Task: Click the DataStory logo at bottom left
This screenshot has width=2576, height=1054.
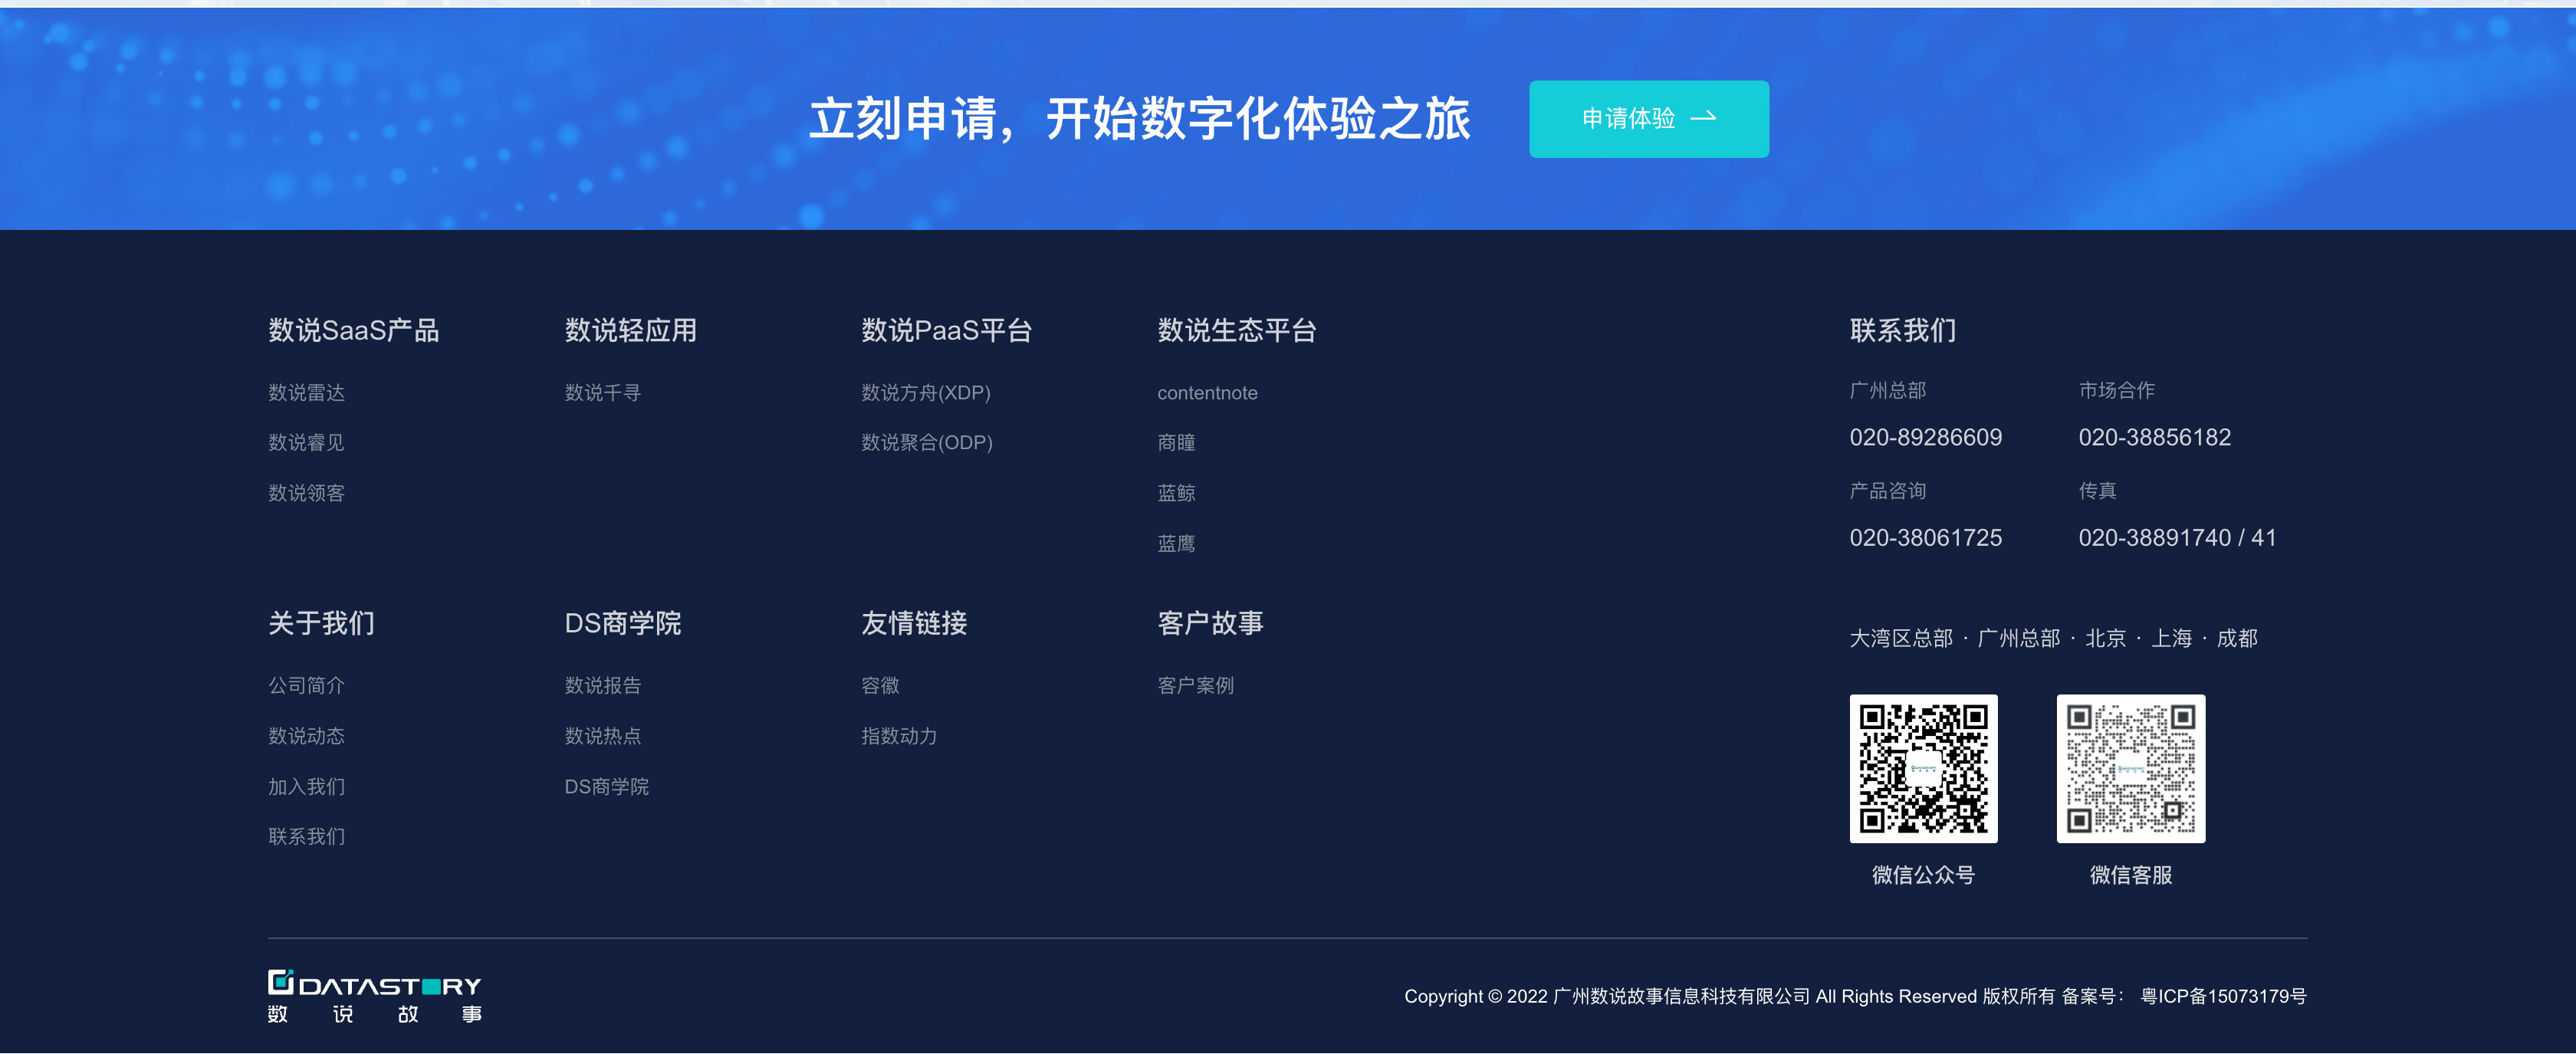Action: pyautogui.click(x=374, y=996)
